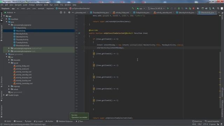Click Search Everywhere magnifier icon

(x=218, y=8)
